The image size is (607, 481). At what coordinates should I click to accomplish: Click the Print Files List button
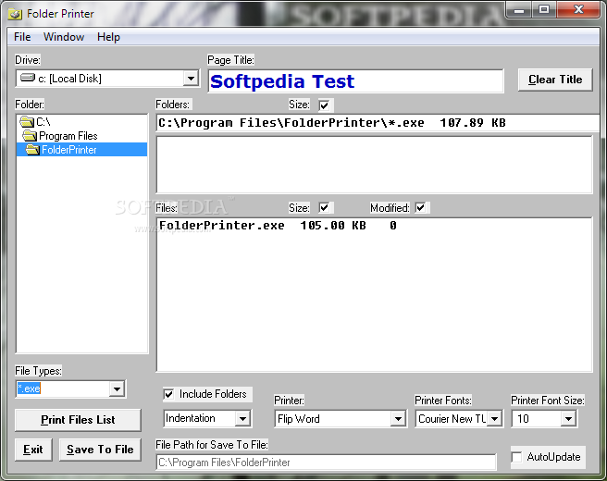click(x=78, y=420)
